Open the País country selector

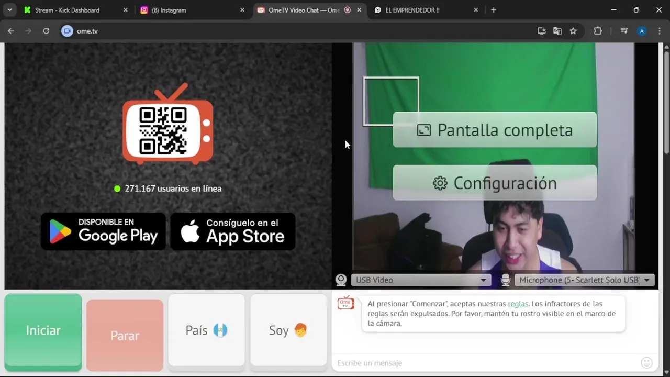tap(207, 330)
